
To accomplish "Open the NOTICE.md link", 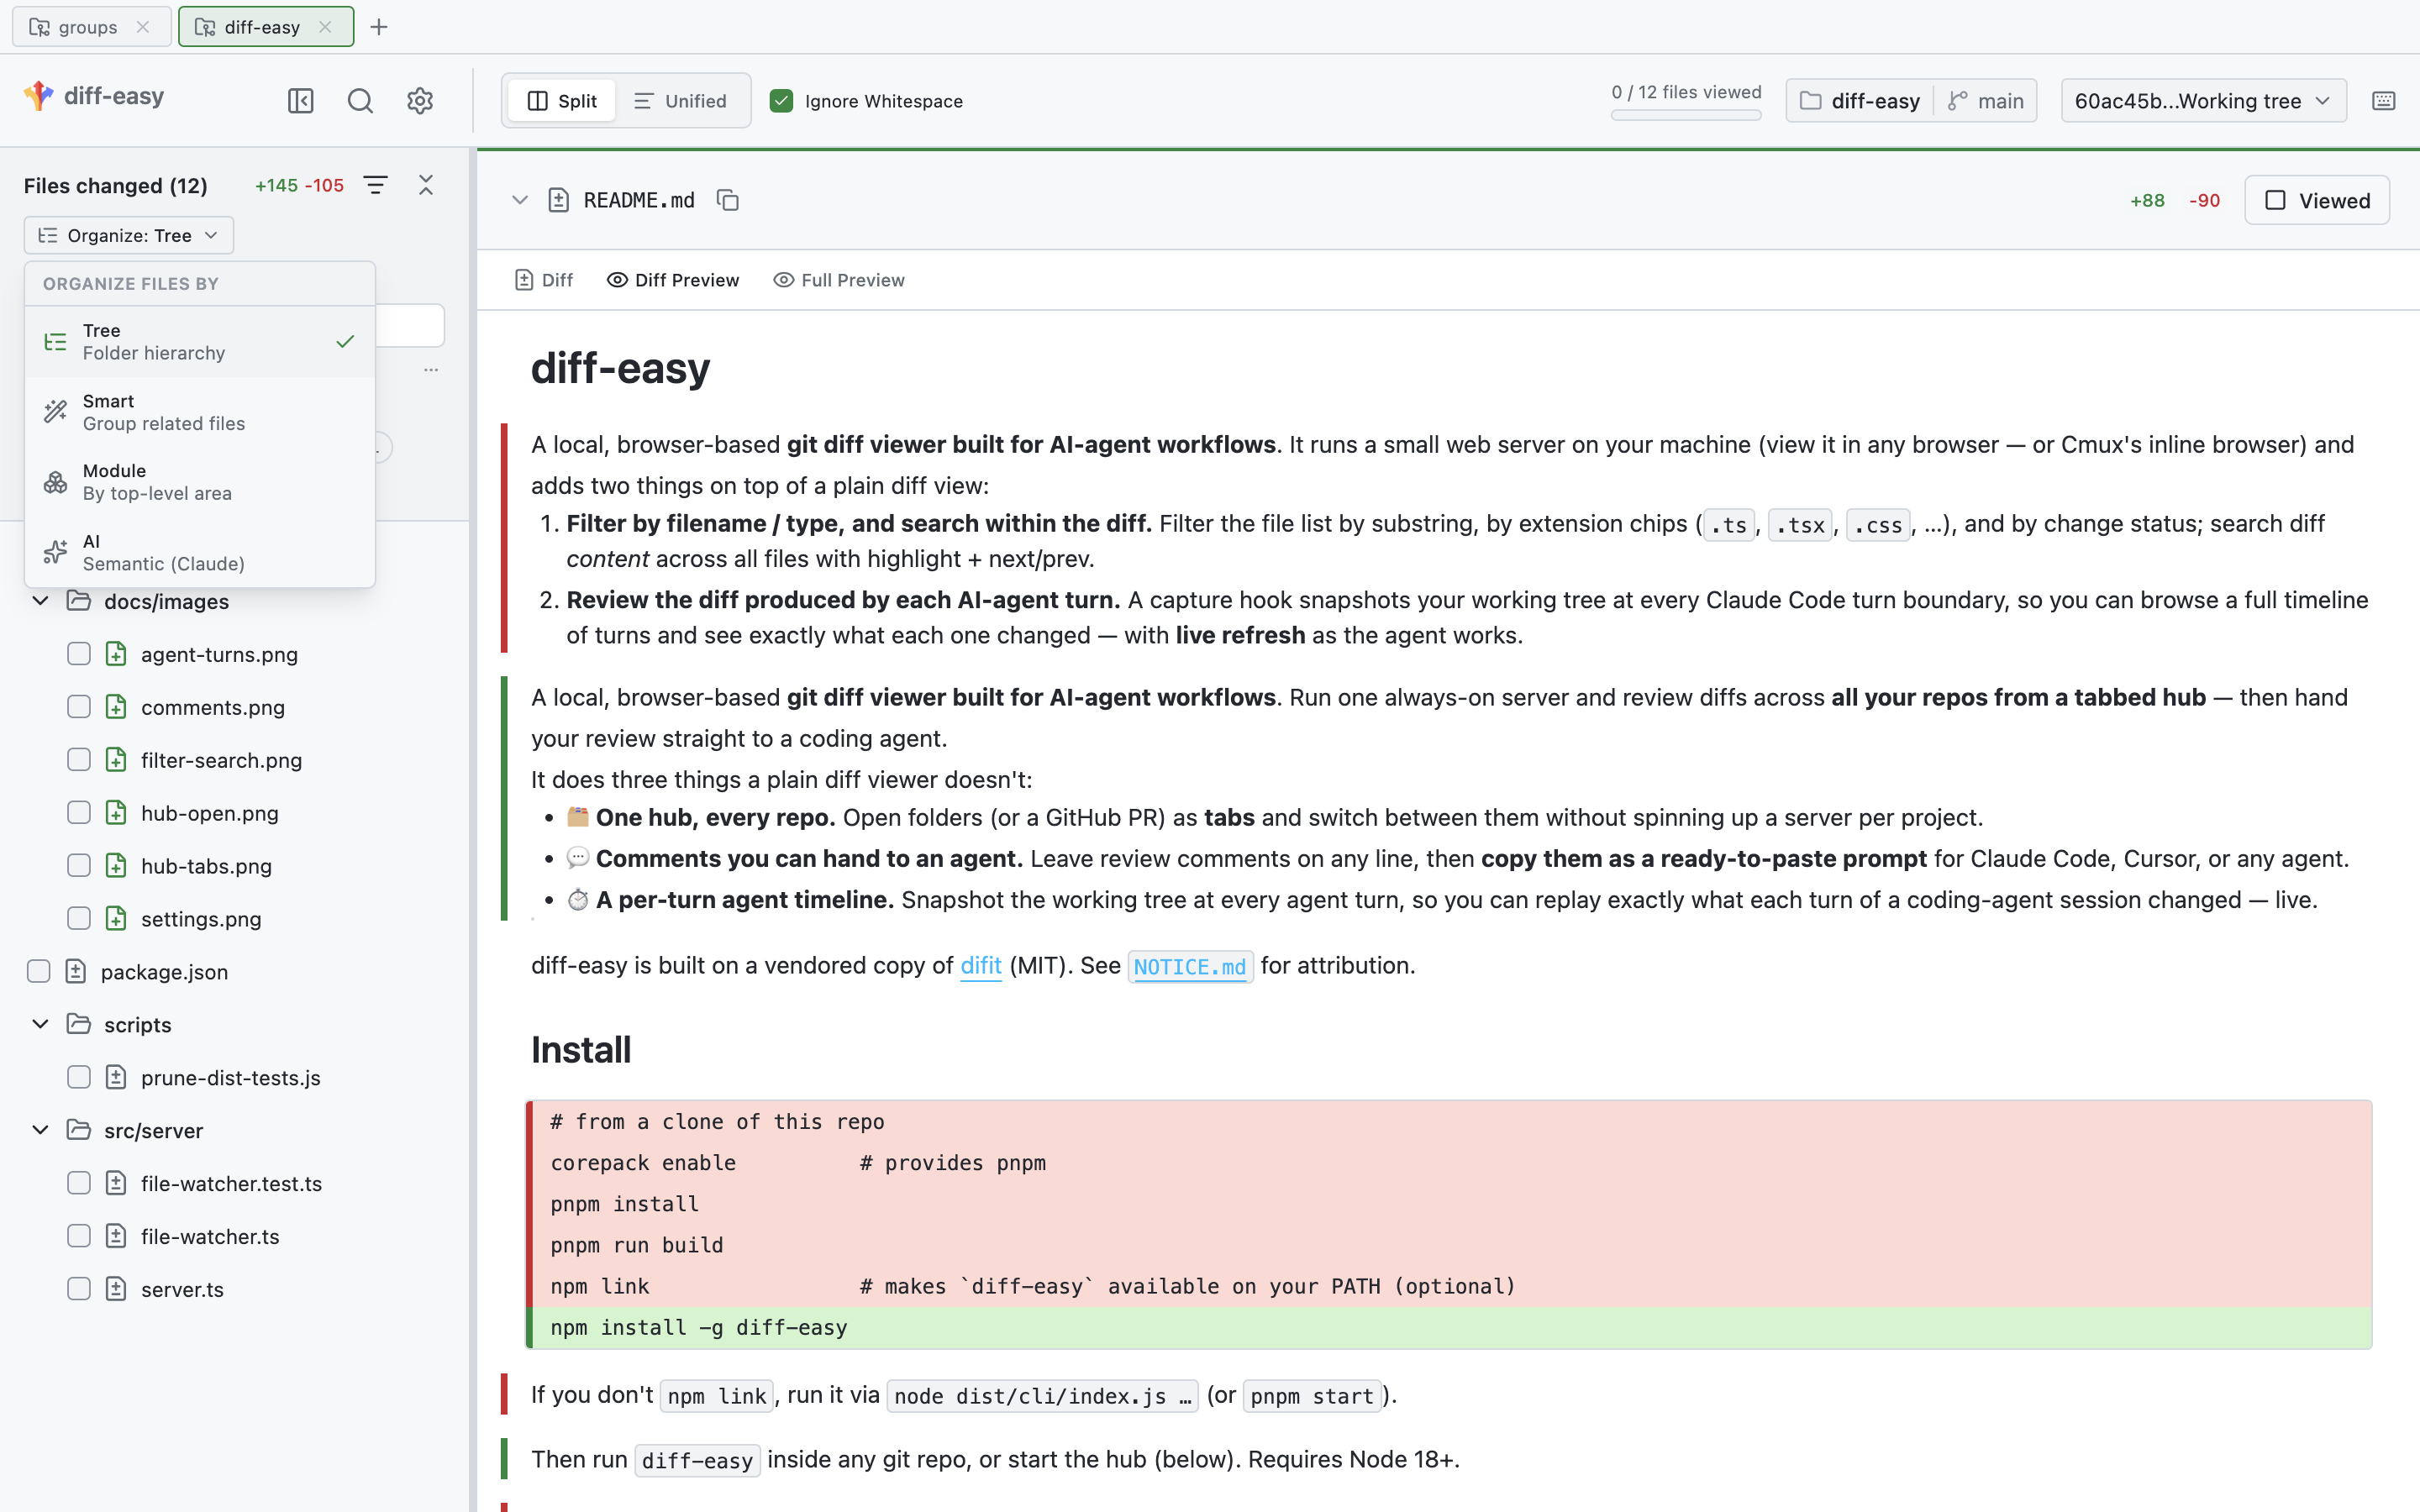I will pyautogui.click(x=1190, y=967).
